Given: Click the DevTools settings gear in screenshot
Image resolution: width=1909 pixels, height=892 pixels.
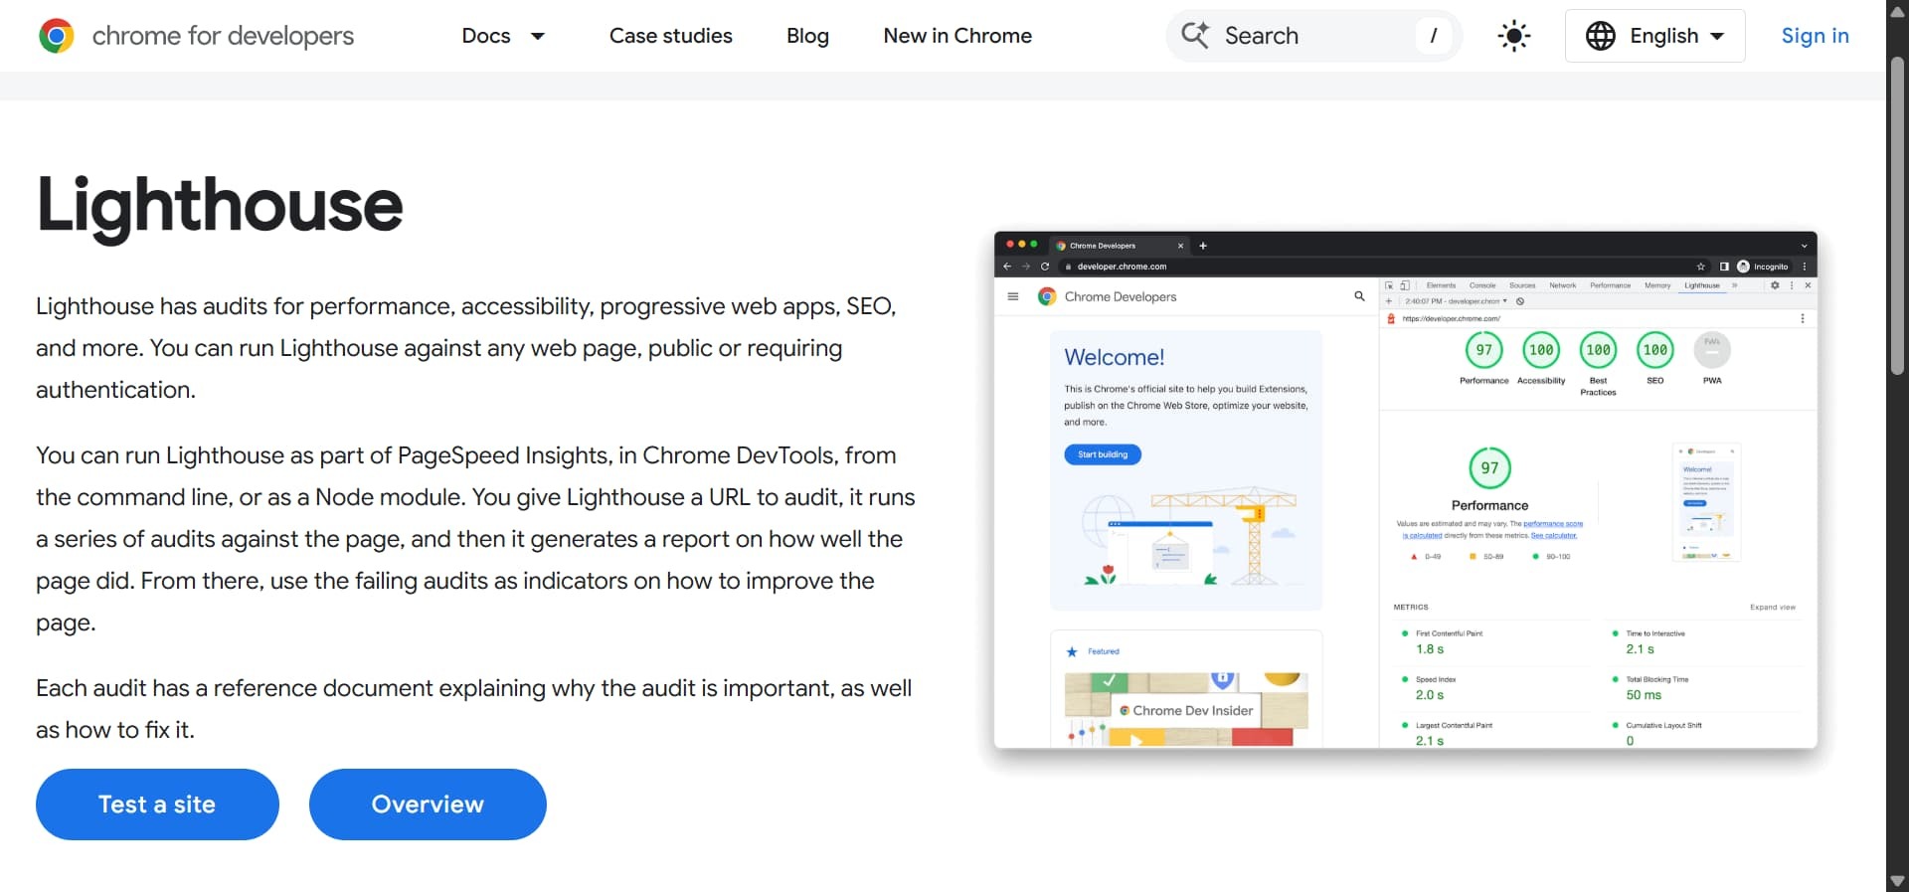Looking at the screenshot, I should [x=1775, y=285].
